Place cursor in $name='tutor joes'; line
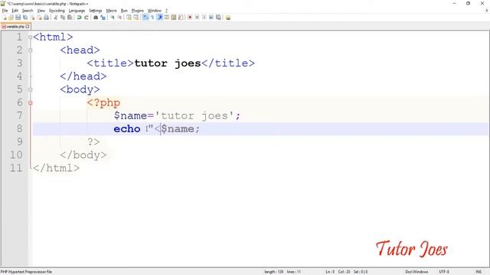Screen dimensions: 490x275 coord(177,115)
